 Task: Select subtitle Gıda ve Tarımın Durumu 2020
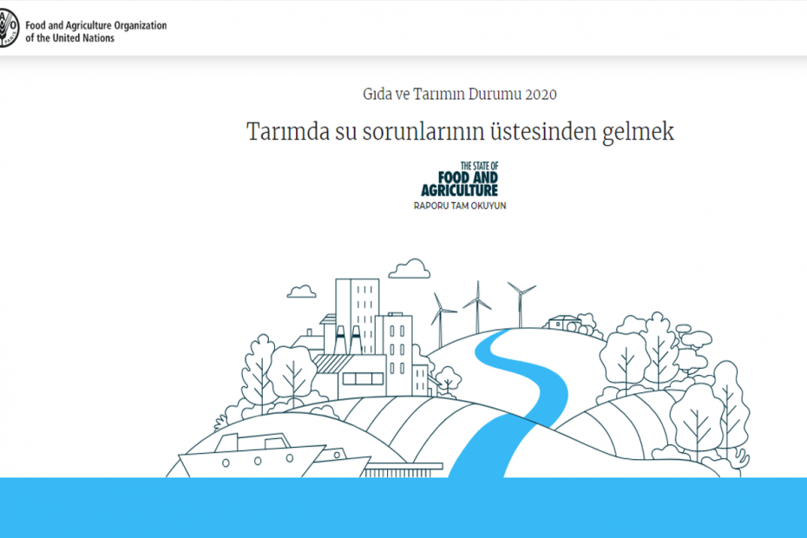tap(460, 95)
